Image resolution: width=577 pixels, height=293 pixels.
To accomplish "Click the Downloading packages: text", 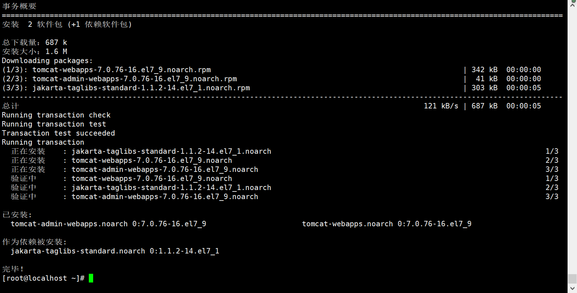I will (x=47, y=61).
